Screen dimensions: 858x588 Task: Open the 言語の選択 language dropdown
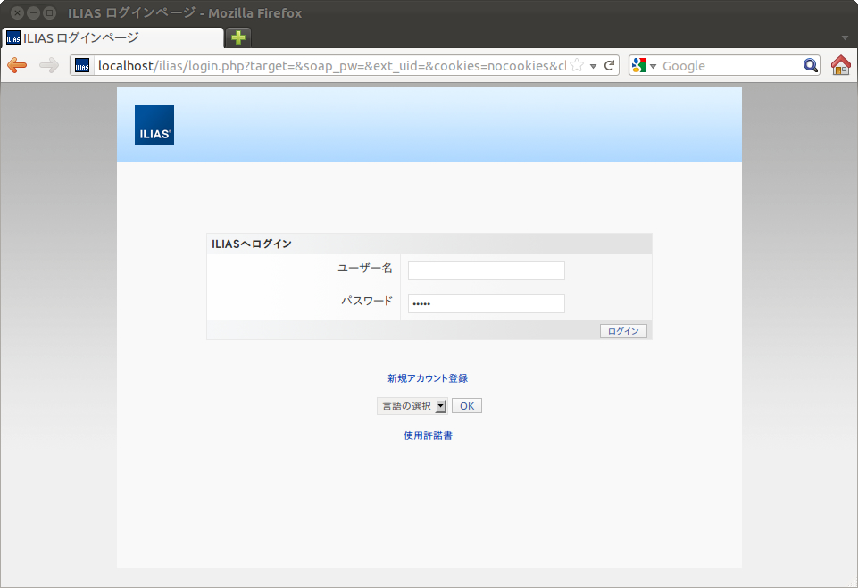[412, 406]
